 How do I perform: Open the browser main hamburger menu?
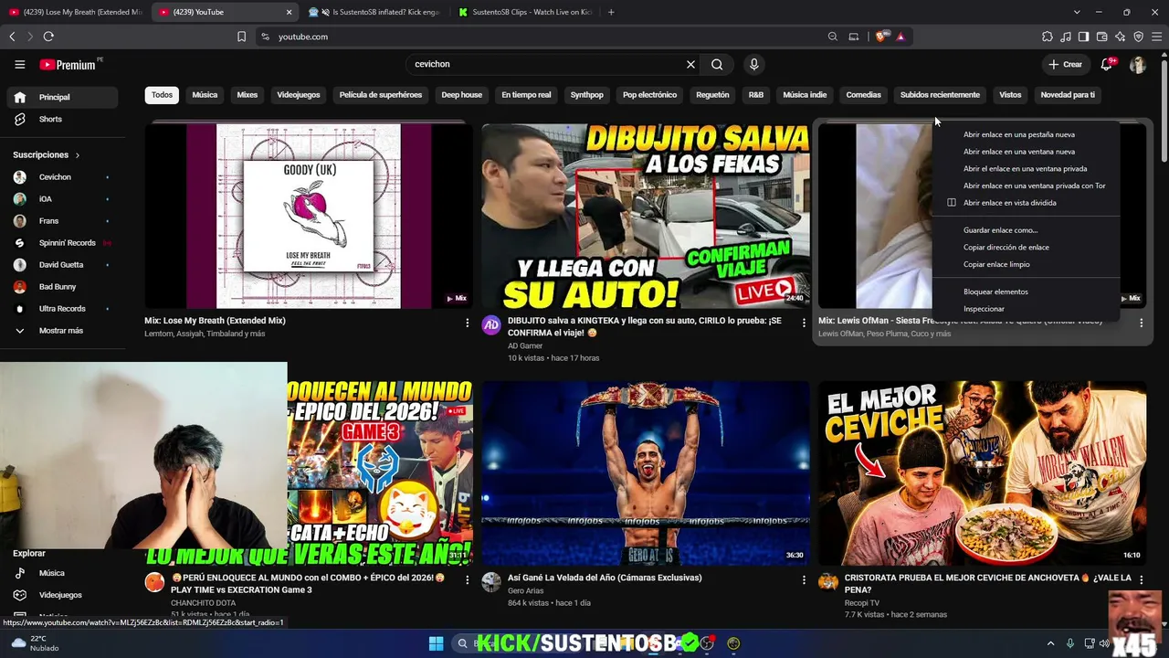[x=1156, y=37]
